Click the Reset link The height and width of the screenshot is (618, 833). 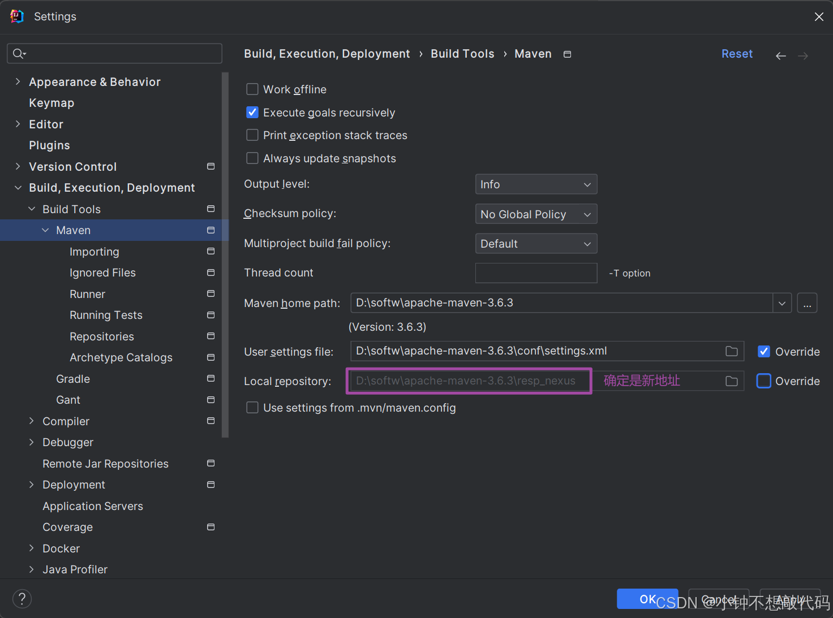point(737,54)
